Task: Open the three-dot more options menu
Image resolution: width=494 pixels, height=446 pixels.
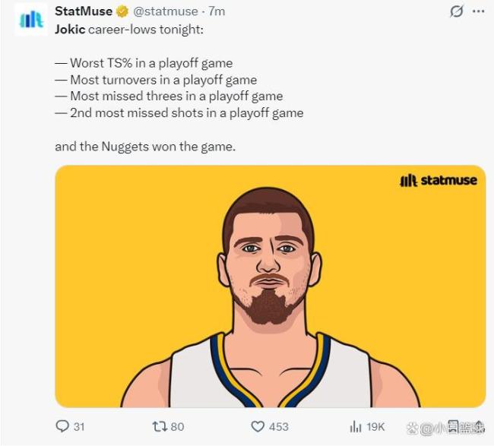Action: [478, 11]
